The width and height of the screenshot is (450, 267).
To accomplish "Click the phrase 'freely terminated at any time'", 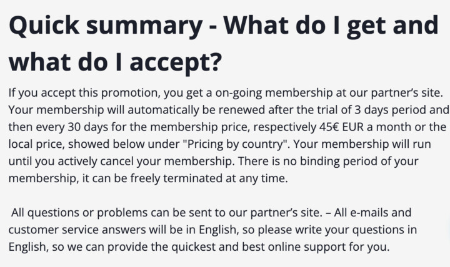I will click(x=208, y=178).
